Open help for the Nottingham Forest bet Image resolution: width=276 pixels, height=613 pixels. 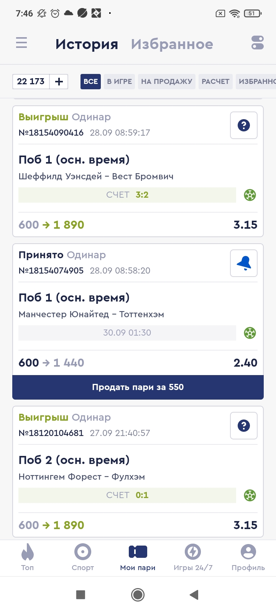244,426
